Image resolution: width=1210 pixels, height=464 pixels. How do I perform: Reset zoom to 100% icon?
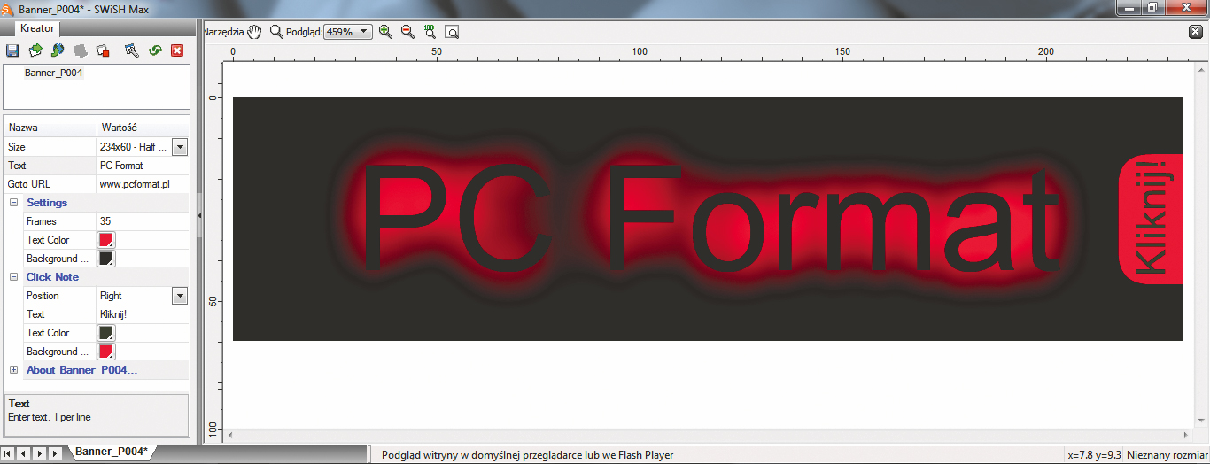(430, 32)
